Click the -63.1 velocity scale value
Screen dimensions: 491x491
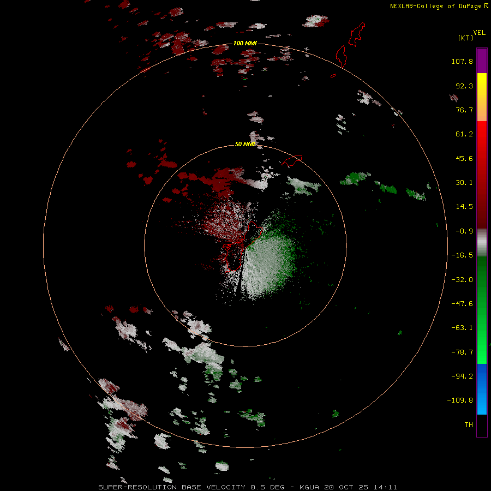click(x=462, y=328)
